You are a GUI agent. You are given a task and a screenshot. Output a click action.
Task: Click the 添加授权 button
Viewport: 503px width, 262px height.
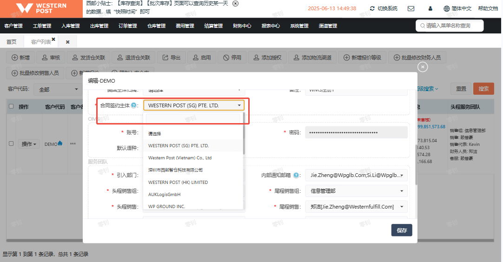coord(268,58)
